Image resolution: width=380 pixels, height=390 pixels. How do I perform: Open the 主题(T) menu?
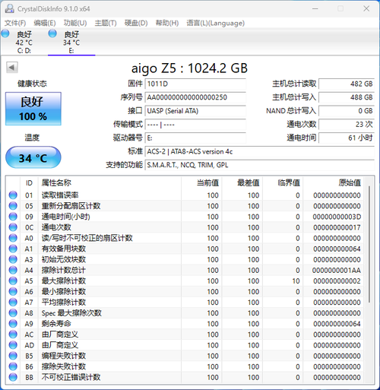(x=106, y=24)
